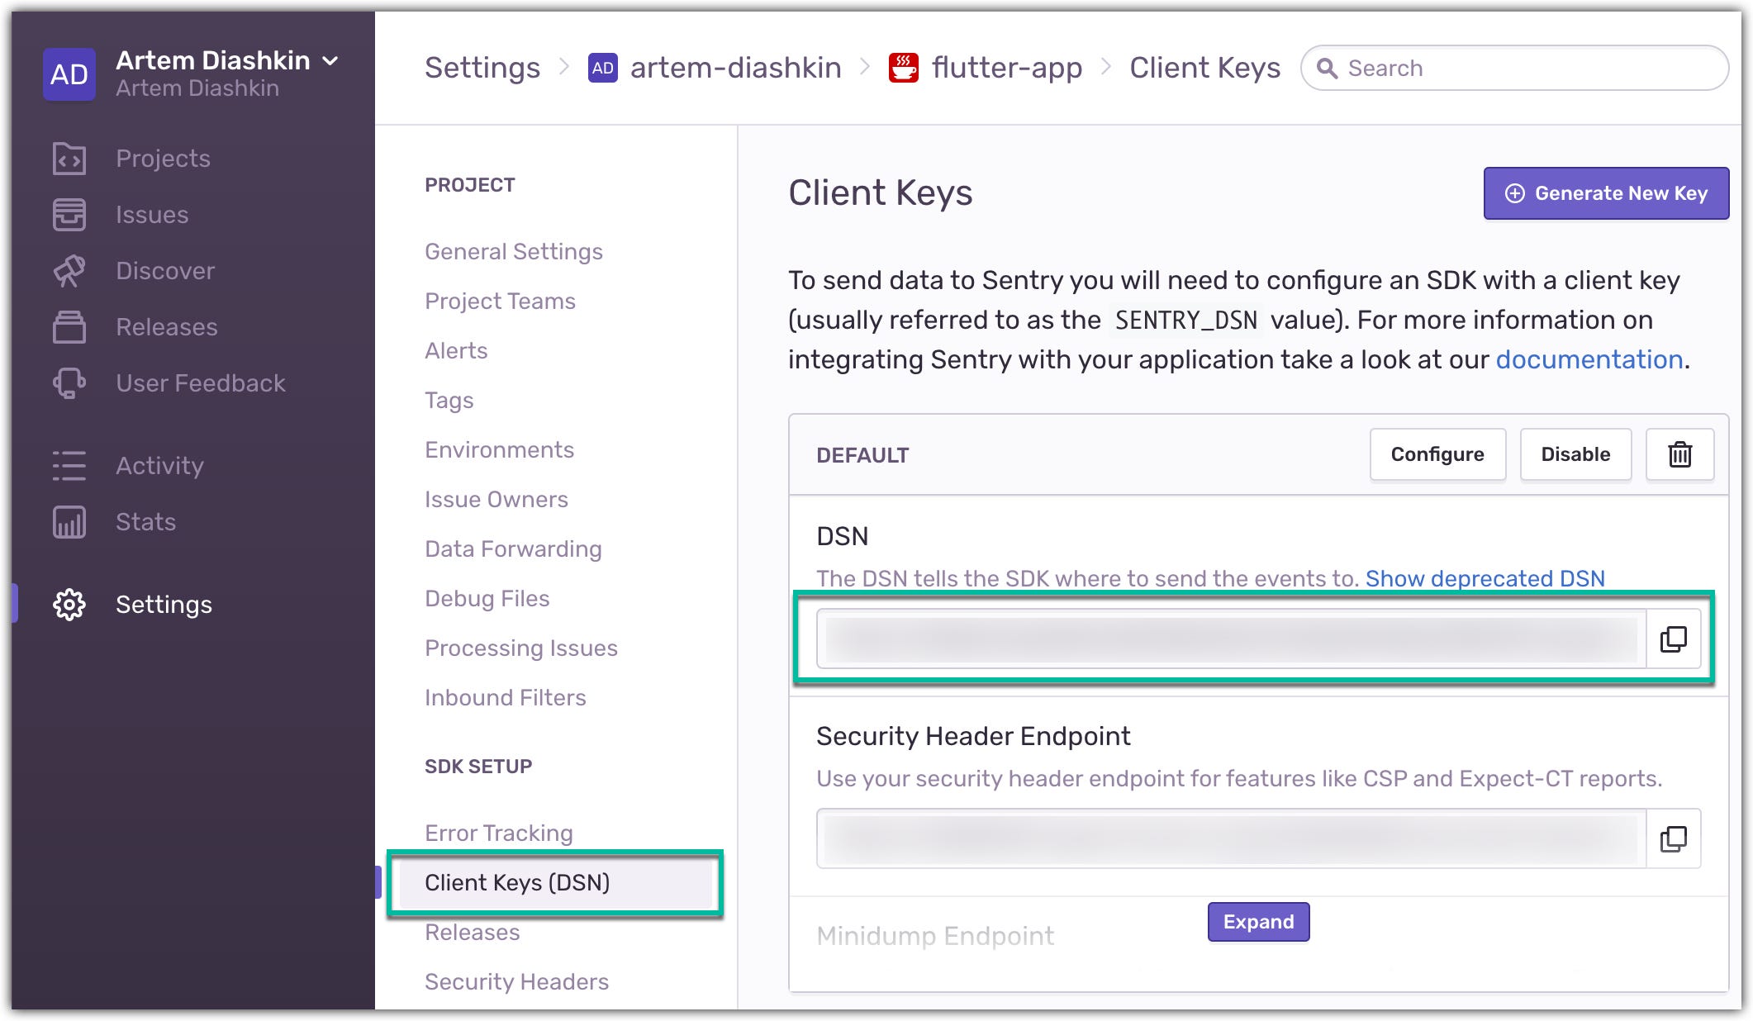Open Alerts menu item
Image resolution: width=1753 pixels, height=1021 pixels.
pos(456,351)
